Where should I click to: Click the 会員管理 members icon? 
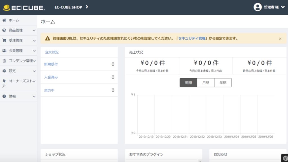coord(4,51)
